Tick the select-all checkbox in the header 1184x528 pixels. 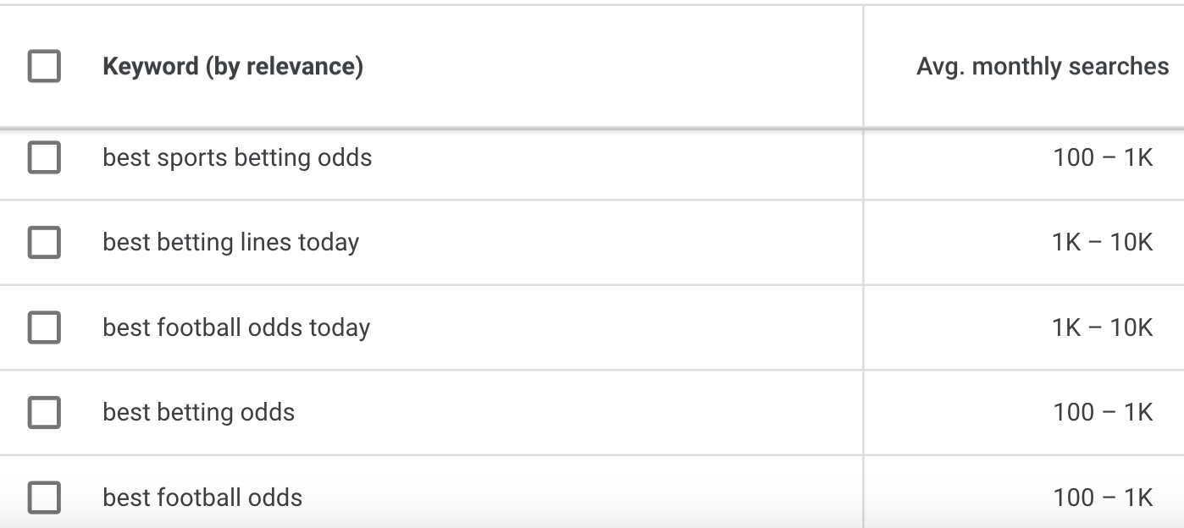[x=44, y=66]
